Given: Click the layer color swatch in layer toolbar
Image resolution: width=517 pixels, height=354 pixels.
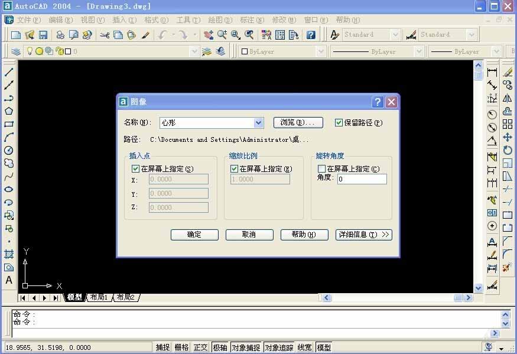Looking at the screenshot, I should (68, 51).
